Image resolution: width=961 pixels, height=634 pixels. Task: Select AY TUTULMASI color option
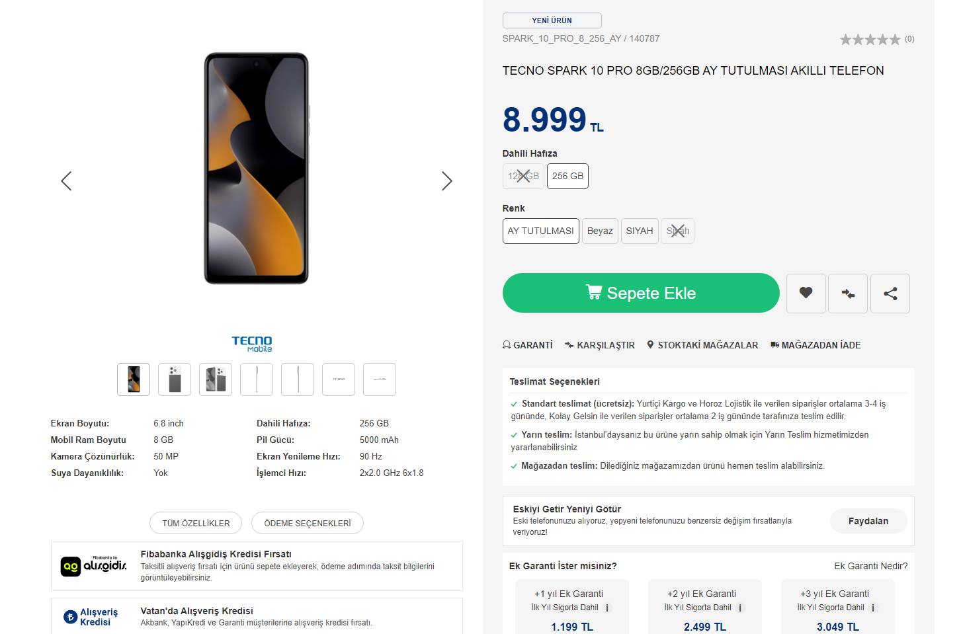pyautogui.click(x=540, y=231)
